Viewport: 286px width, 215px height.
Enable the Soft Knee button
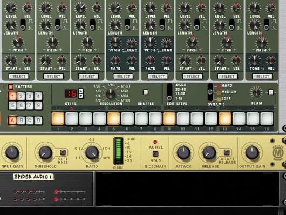coord(63,152)
